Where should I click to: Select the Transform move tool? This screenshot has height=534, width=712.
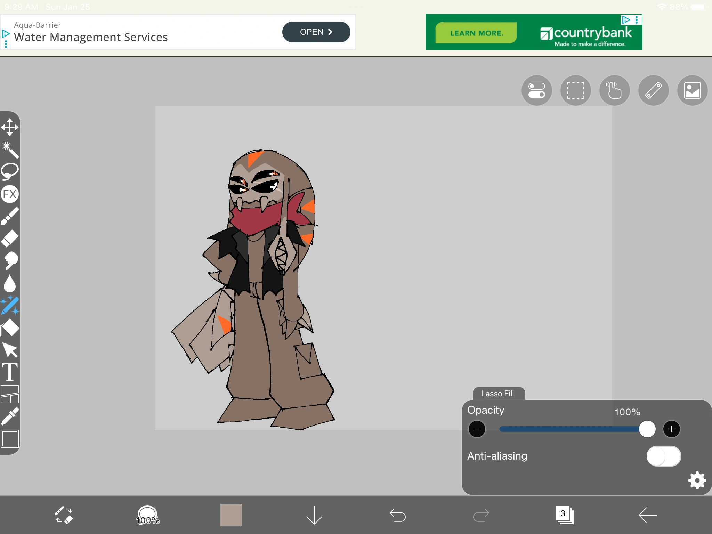pos(10,127)
